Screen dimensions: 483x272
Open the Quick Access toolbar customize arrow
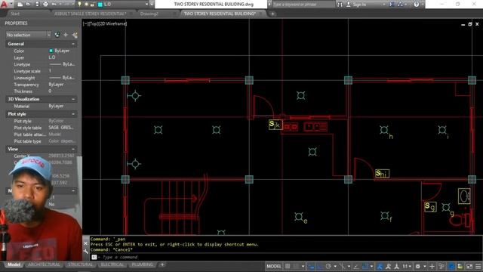point(152,5)
